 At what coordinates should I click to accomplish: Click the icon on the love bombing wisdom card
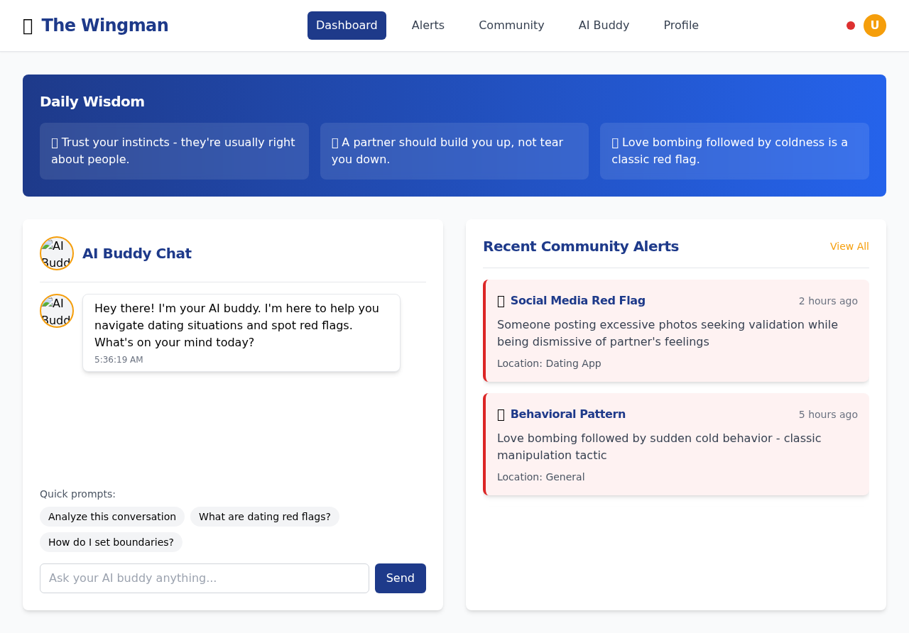[615, 142]
